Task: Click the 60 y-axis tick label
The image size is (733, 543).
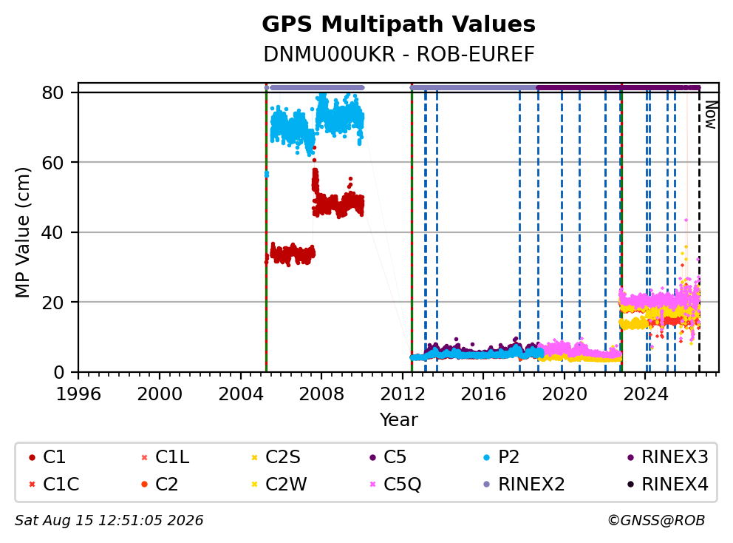Action: point(52,163)
